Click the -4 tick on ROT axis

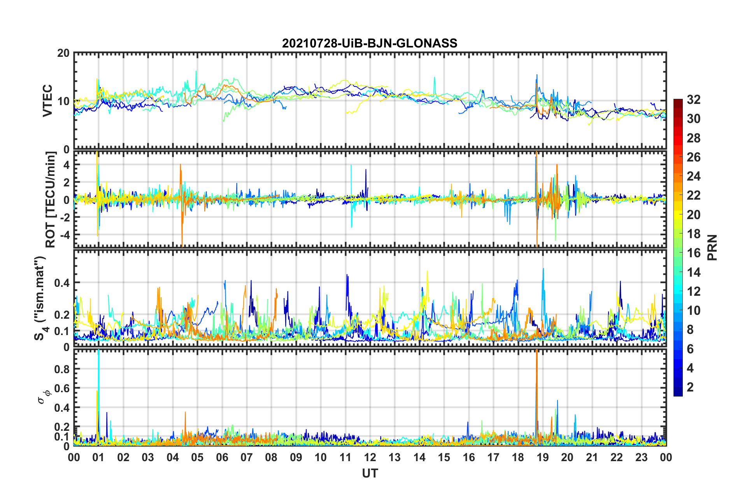coord(65,235)
